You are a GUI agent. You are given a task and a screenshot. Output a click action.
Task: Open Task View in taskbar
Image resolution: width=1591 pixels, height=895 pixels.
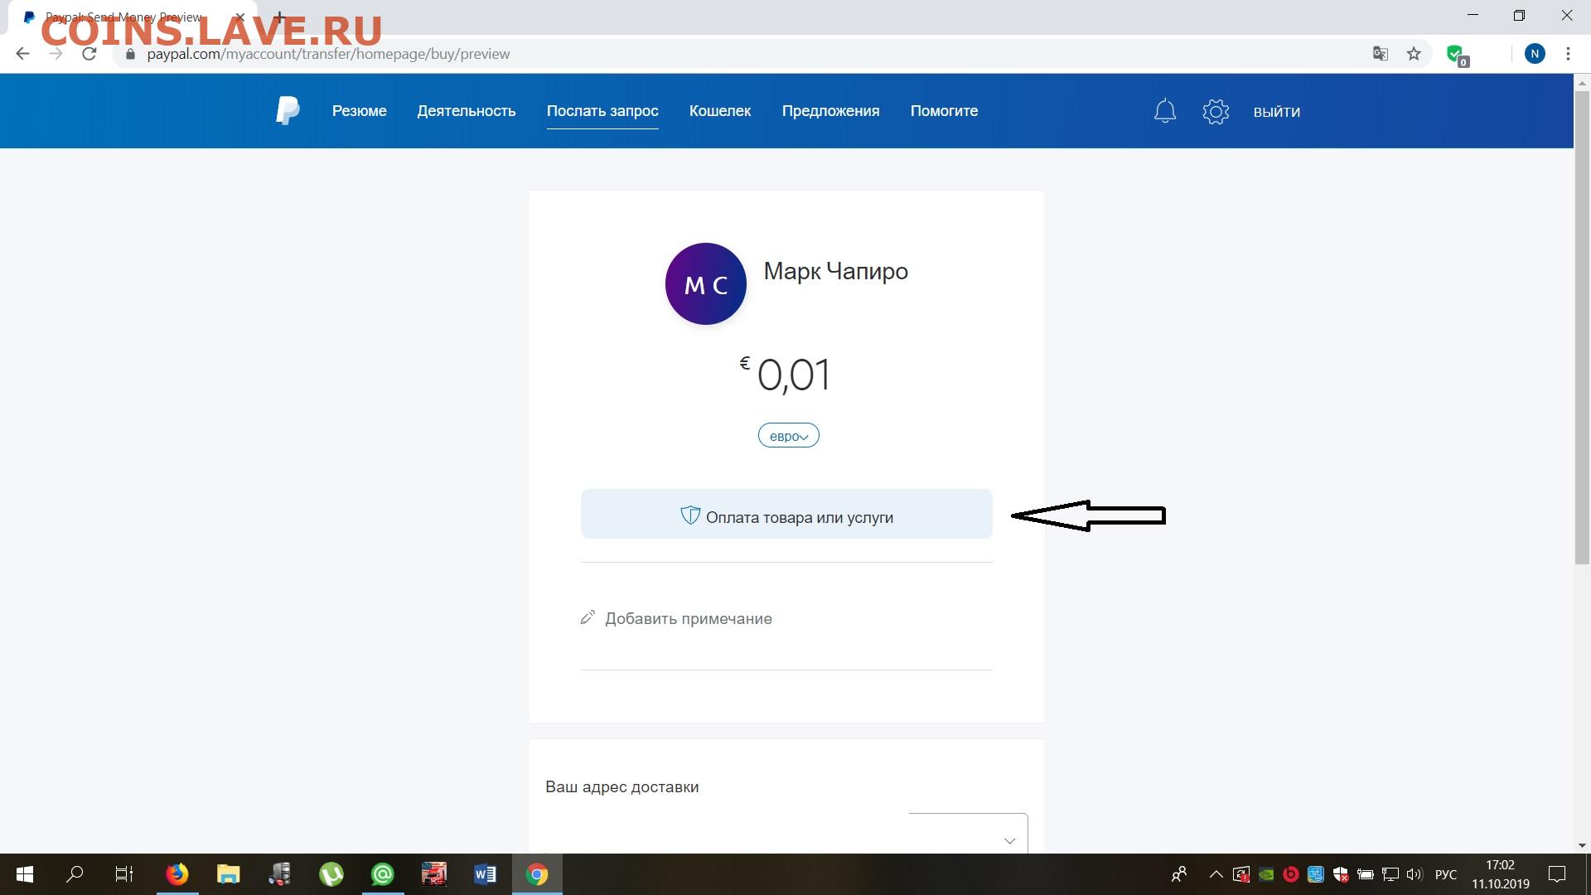click(124, 874)
